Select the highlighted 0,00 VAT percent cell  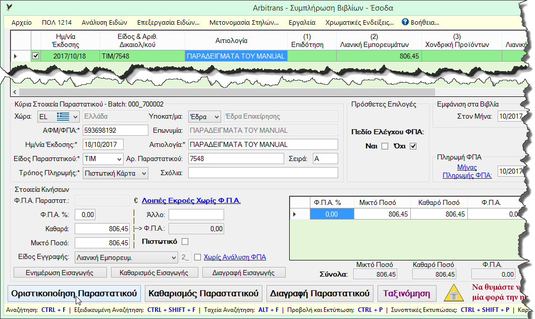click(332, 214)
